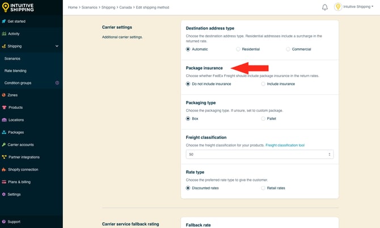Click Package insurance heading
The image size is (380, 228).
tap(204, 68)
